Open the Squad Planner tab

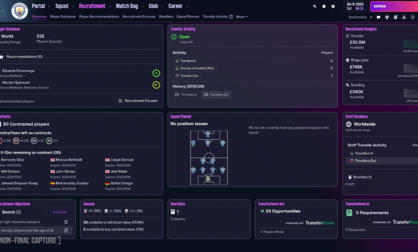click(x=188, y=17)
